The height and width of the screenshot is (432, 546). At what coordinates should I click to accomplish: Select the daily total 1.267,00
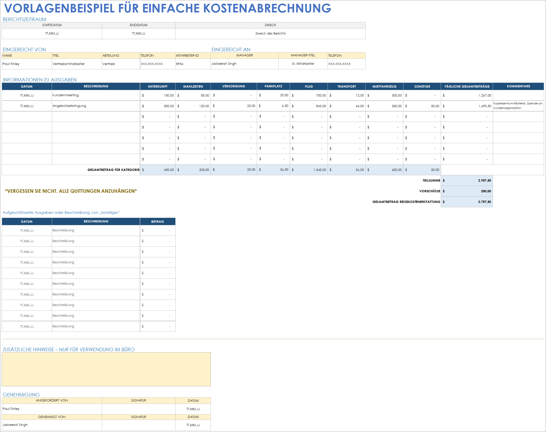[467, 95]
